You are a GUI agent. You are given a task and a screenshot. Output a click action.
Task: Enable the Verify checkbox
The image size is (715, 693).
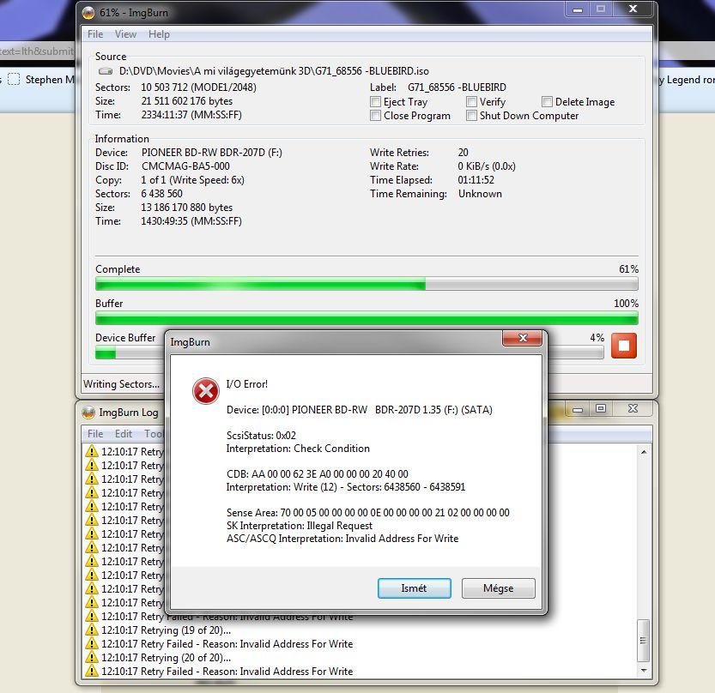tap(471, 101)
